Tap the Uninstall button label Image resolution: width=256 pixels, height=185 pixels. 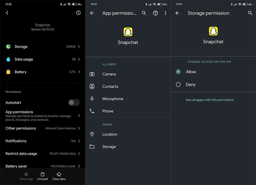(x=43, y=179)
